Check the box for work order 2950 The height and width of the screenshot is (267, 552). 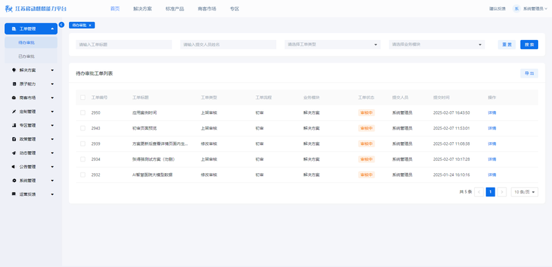[x=83, y=113]
